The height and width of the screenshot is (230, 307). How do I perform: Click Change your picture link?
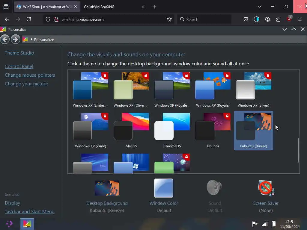click(x=26, y=84)
